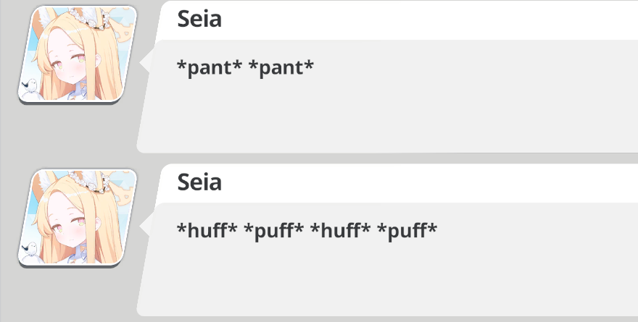Click the white bird in the bottom avatar

[31, 252]
